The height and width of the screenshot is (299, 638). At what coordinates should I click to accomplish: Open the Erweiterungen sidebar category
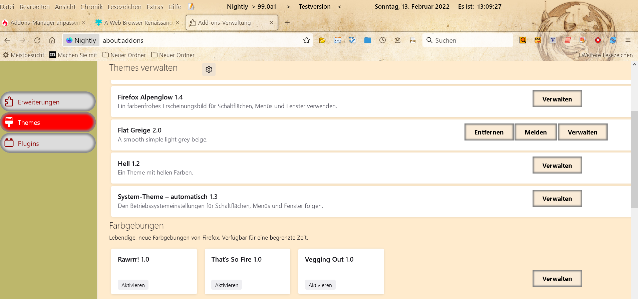[48, 102]
